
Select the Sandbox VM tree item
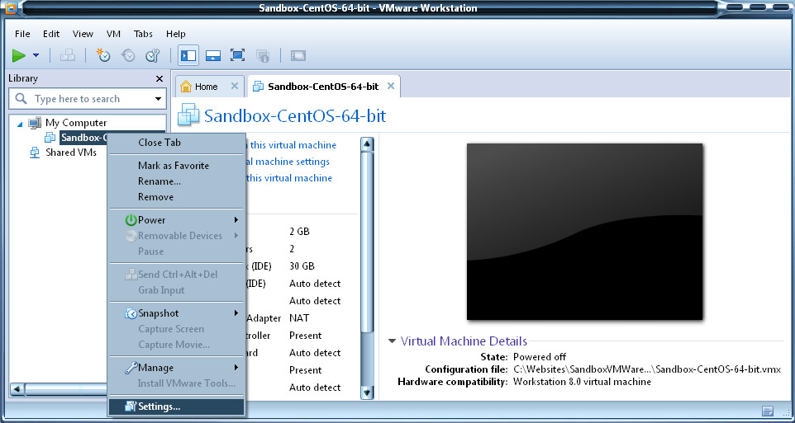point(84,138)
